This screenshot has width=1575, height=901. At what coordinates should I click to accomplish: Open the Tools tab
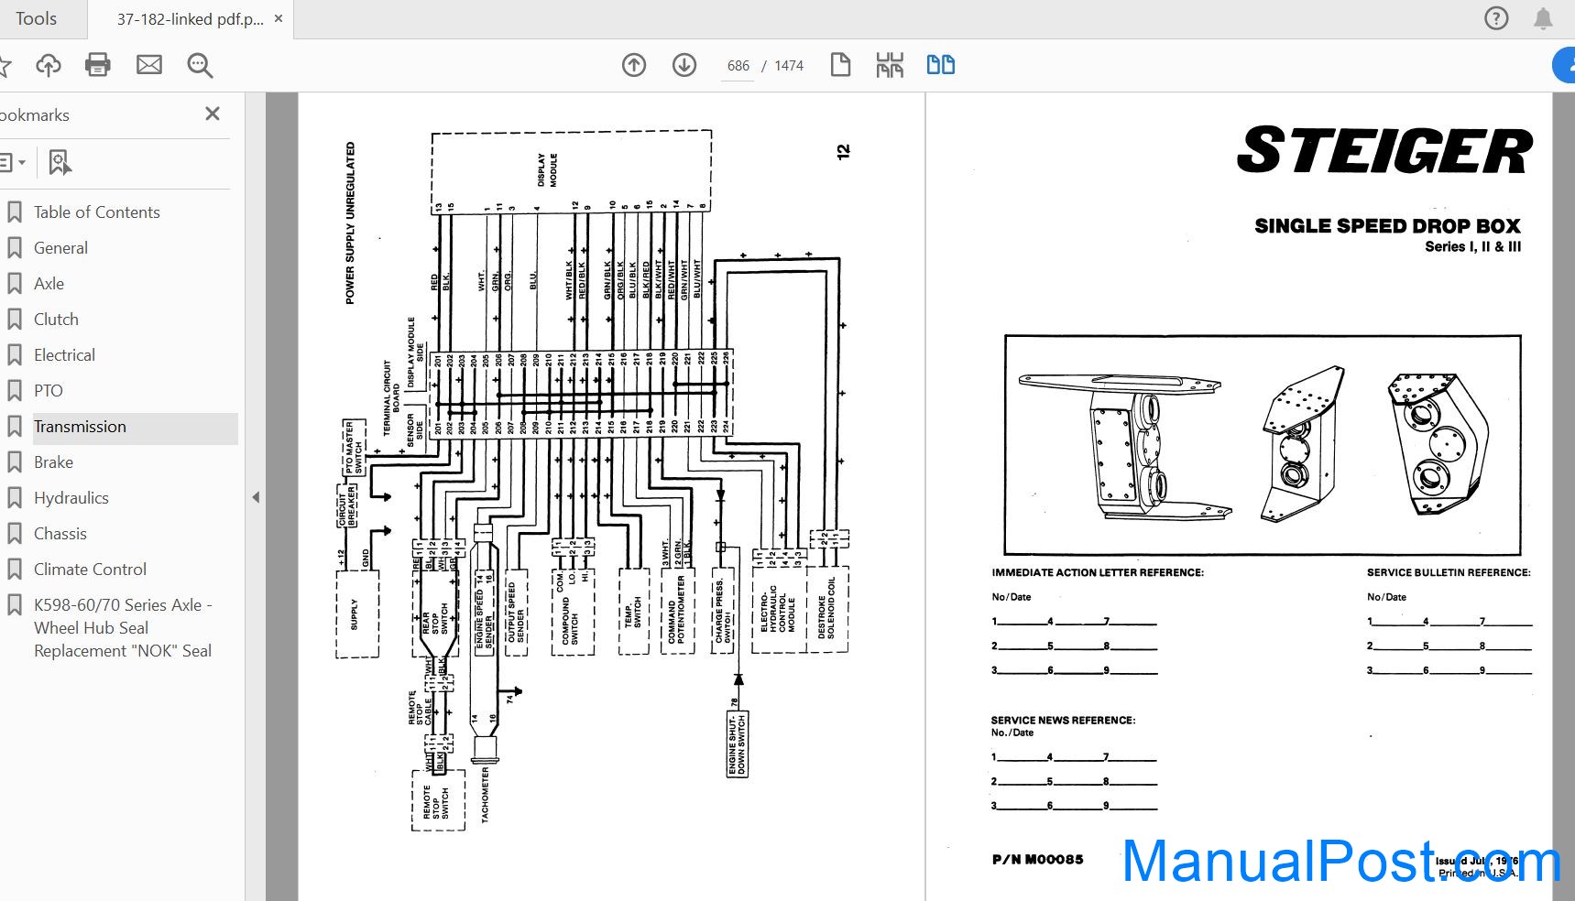tap(37, 18)
